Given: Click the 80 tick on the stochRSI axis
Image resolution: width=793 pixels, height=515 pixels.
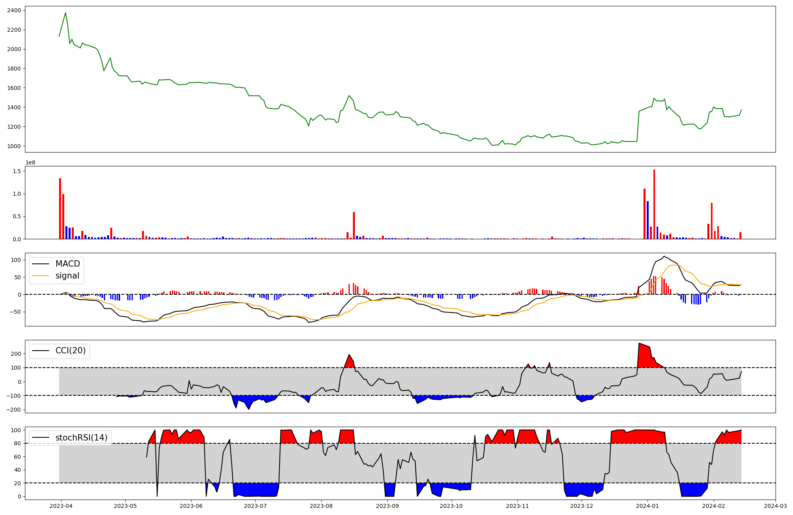Looking at the screenshot, I should coord(17,443).
